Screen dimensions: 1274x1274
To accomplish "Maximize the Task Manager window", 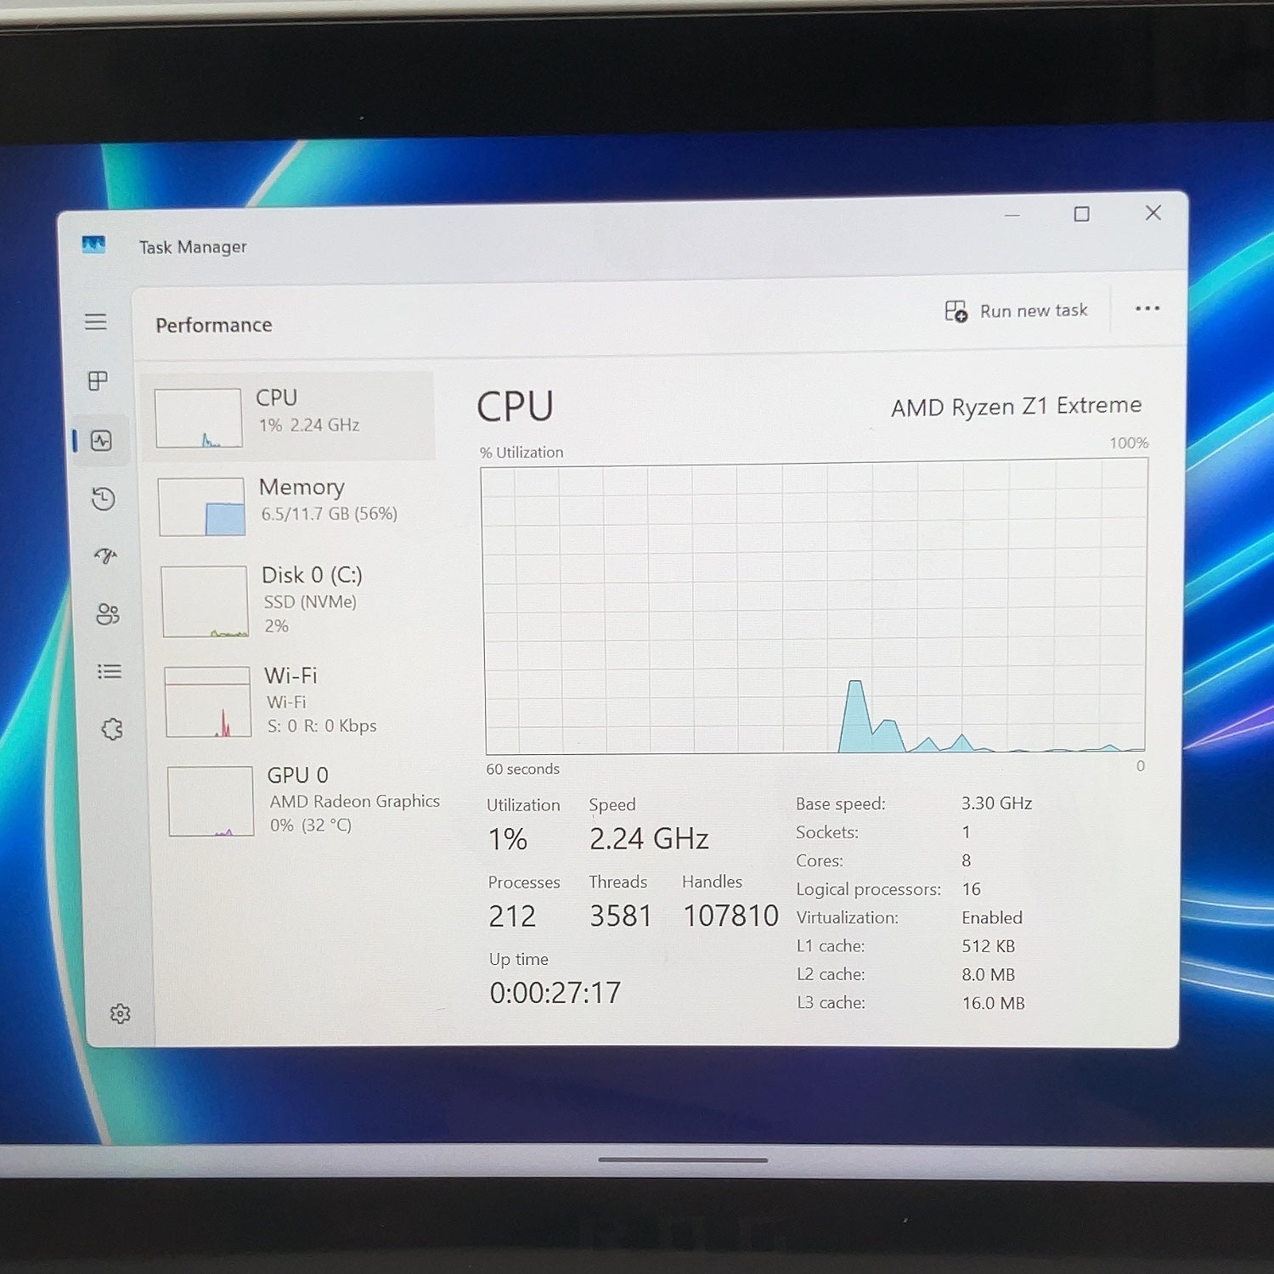I will tap(1081, 214).
